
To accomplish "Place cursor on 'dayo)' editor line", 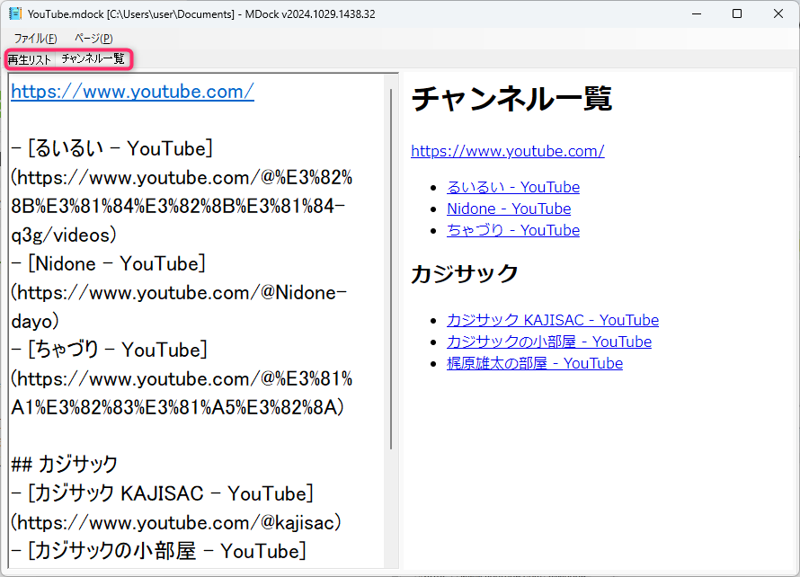I will [x=35, y=322].
